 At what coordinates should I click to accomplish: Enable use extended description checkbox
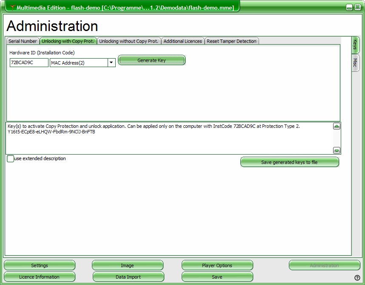click(x=11, y=159)
